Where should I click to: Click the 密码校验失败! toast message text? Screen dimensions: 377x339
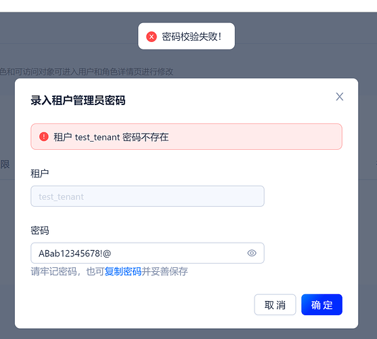[192, 37]
